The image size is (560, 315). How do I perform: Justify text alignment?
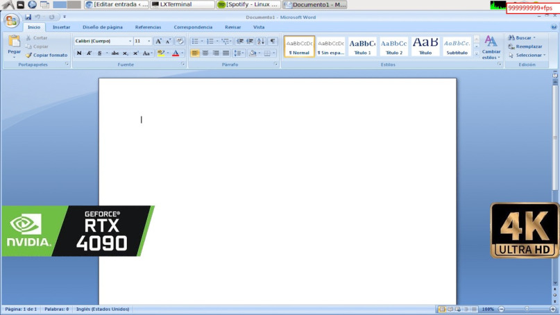[x=226, y=53]
